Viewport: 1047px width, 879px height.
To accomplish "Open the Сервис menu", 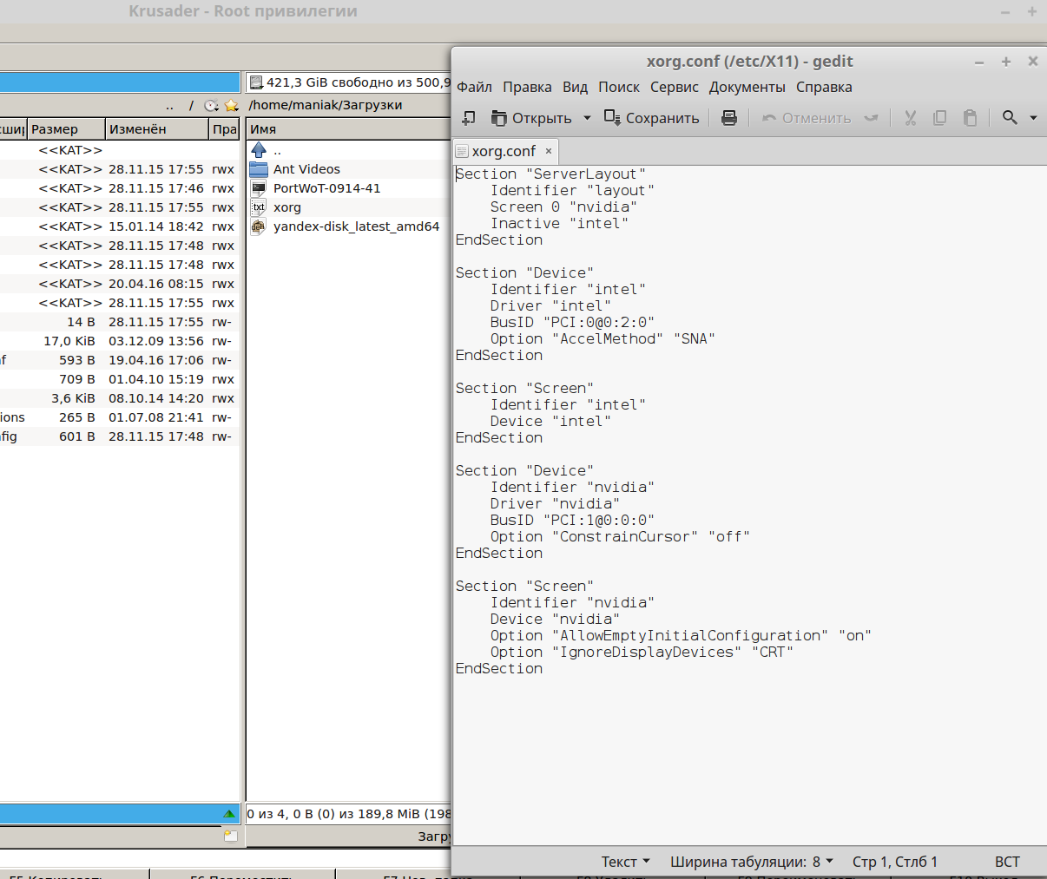I will [674, 87].
